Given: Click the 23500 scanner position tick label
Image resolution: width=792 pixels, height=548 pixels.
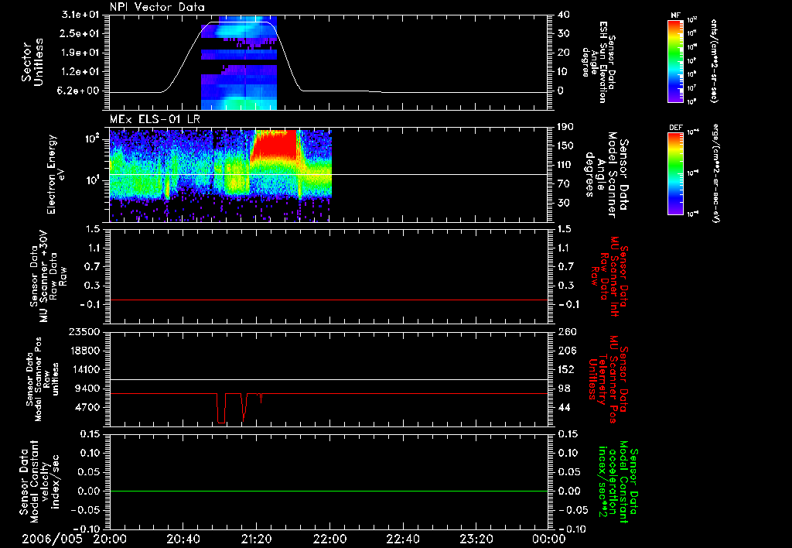Looking at the screenshot, I should [84, 331].
